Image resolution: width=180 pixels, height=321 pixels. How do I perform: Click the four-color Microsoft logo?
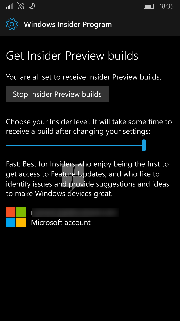point(16,217)
